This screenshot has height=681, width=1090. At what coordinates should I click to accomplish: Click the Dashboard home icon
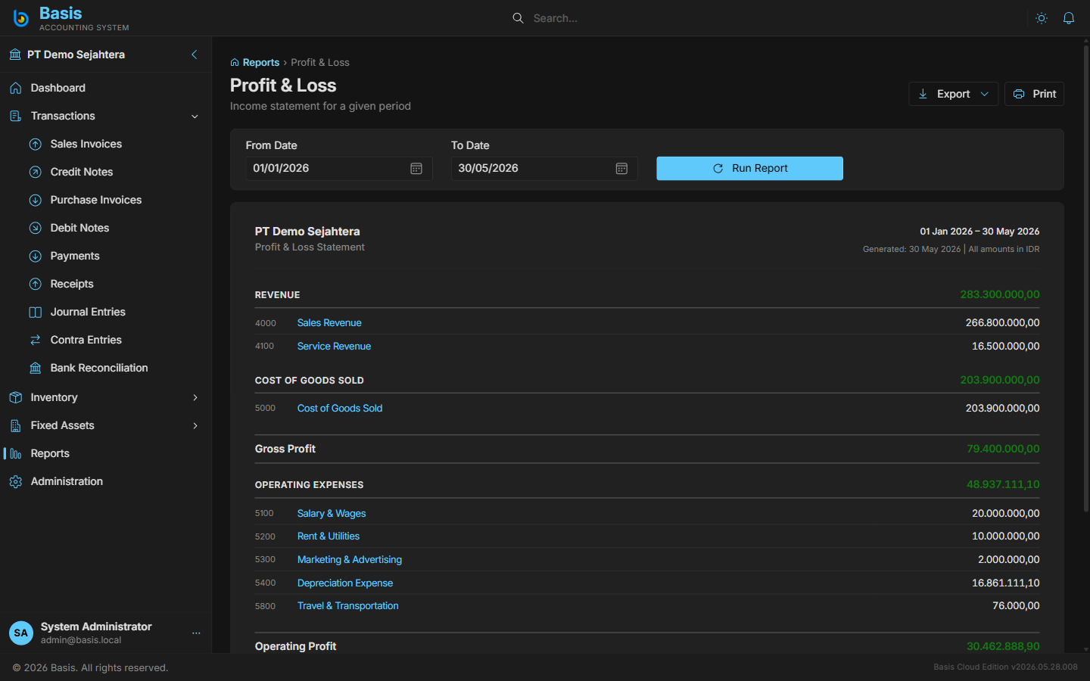pos(15,88)
